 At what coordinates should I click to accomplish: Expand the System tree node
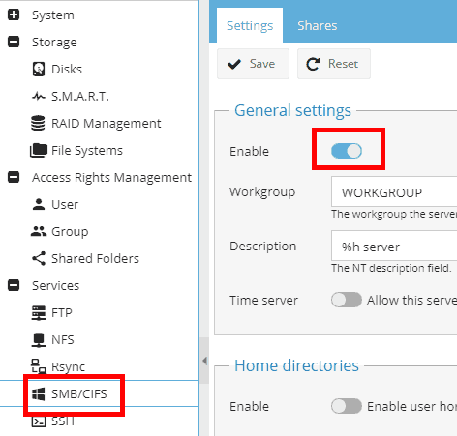14,15
